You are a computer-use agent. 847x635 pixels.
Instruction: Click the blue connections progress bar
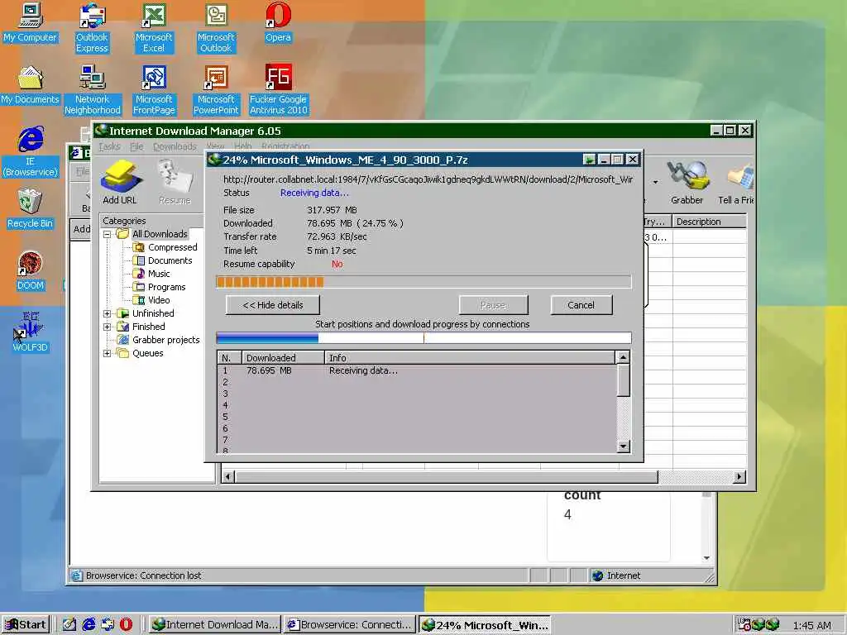(x=423, y=338)
